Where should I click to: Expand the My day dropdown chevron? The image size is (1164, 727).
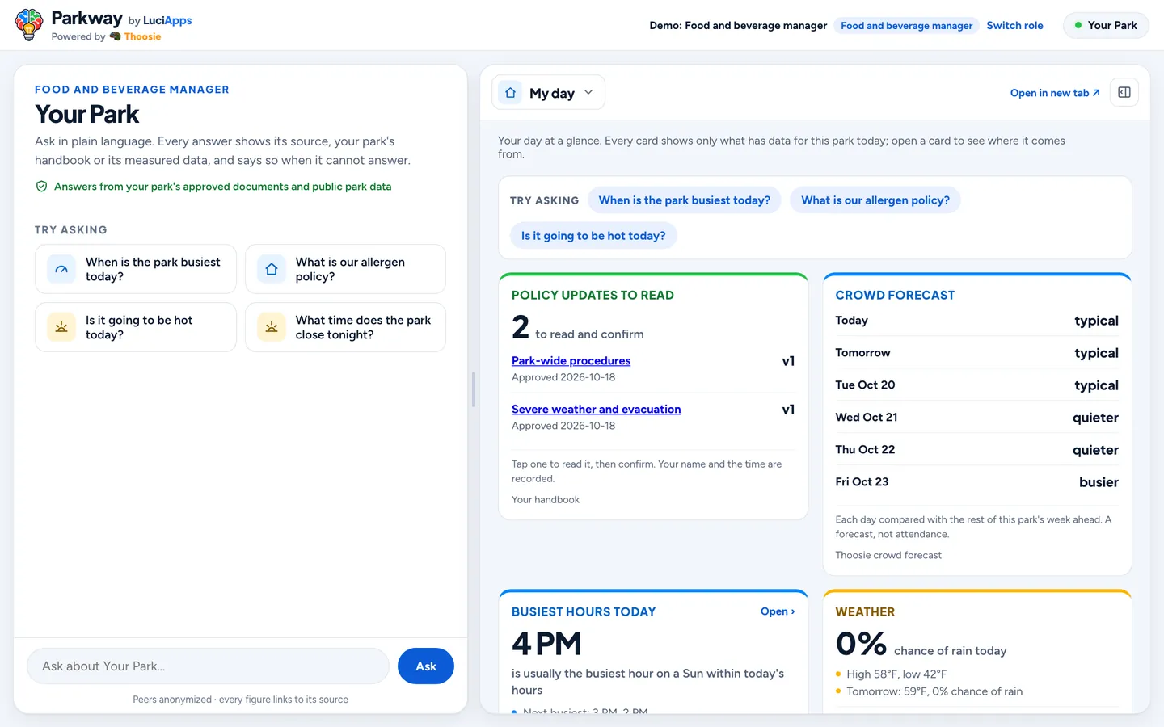pyautogui.click(x=588, y=92)
